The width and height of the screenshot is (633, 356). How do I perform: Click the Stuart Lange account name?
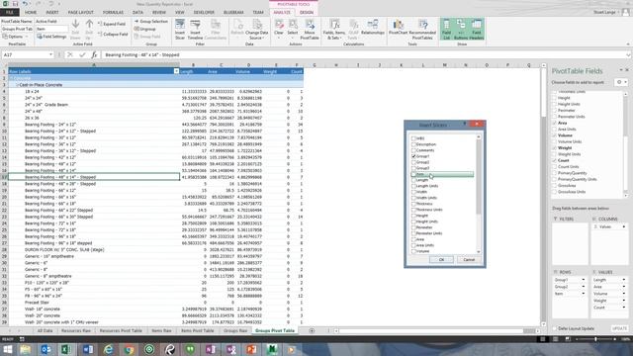(604, 13)
